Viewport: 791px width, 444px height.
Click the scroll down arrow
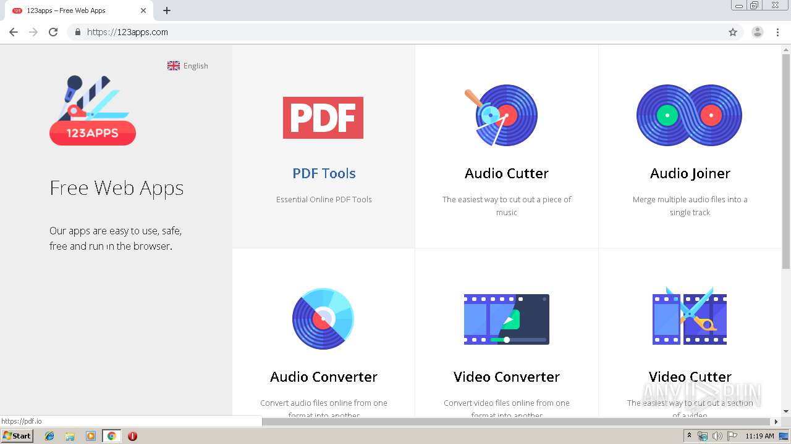pos(786,411)
